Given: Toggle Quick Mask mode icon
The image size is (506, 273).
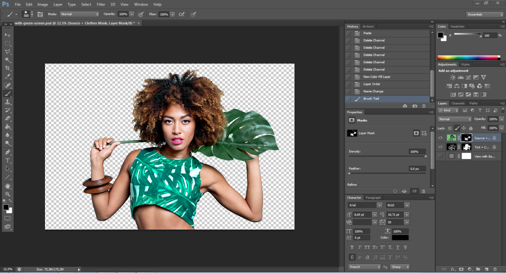Looking at the screenshot, I should point(7,218).
